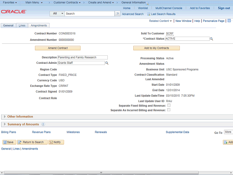Switch to the Lines tab
The image size is (233, 175).
tap(22, 26)
